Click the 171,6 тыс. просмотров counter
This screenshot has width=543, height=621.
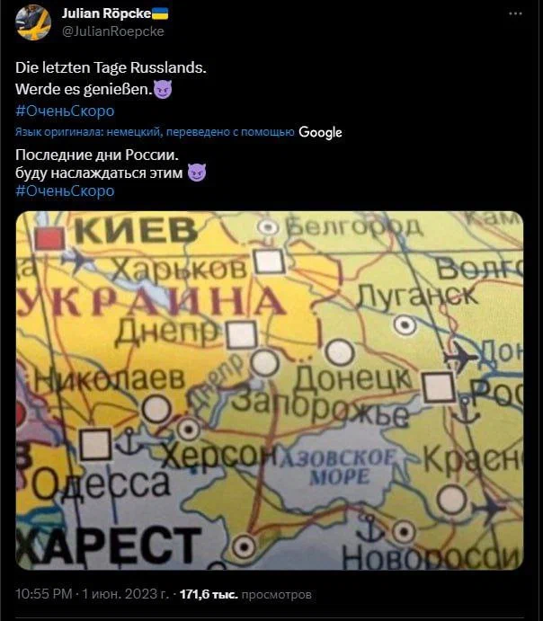245,594
